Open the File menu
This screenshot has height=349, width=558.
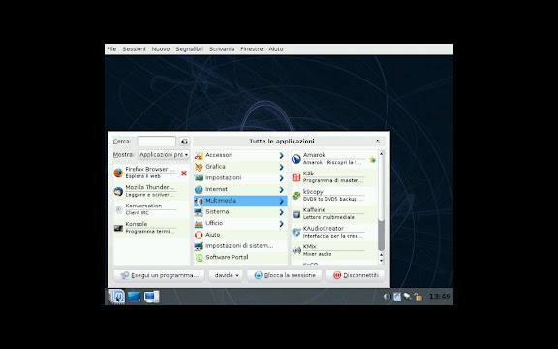111,49
